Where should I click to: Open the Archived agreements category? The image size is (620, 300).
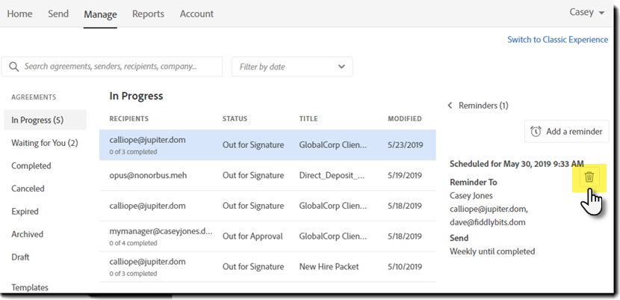click(x=27, y=234)
